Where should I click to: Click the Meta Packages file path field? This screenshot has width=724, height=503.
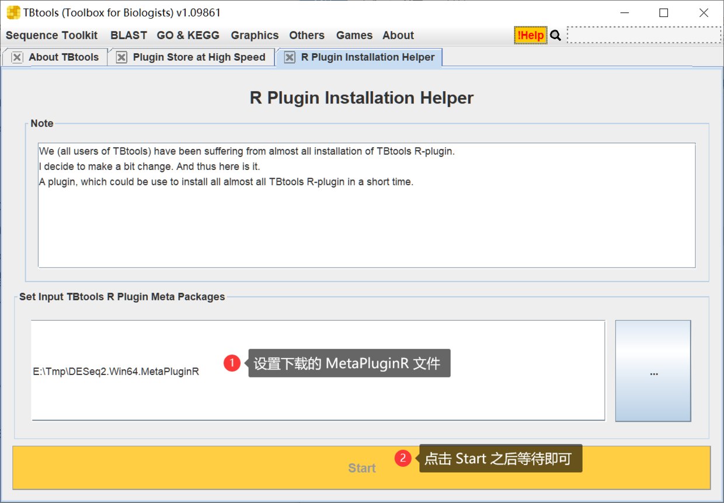tap(318, 370)
